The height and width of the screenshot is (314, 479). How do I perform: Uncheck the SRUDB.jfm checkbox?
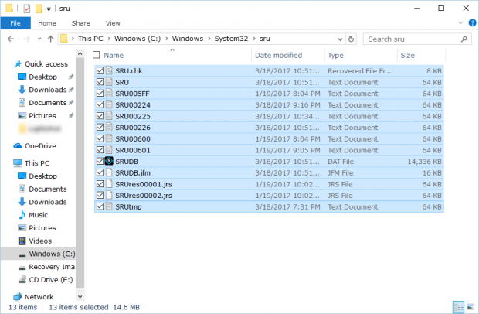[100, 172]
